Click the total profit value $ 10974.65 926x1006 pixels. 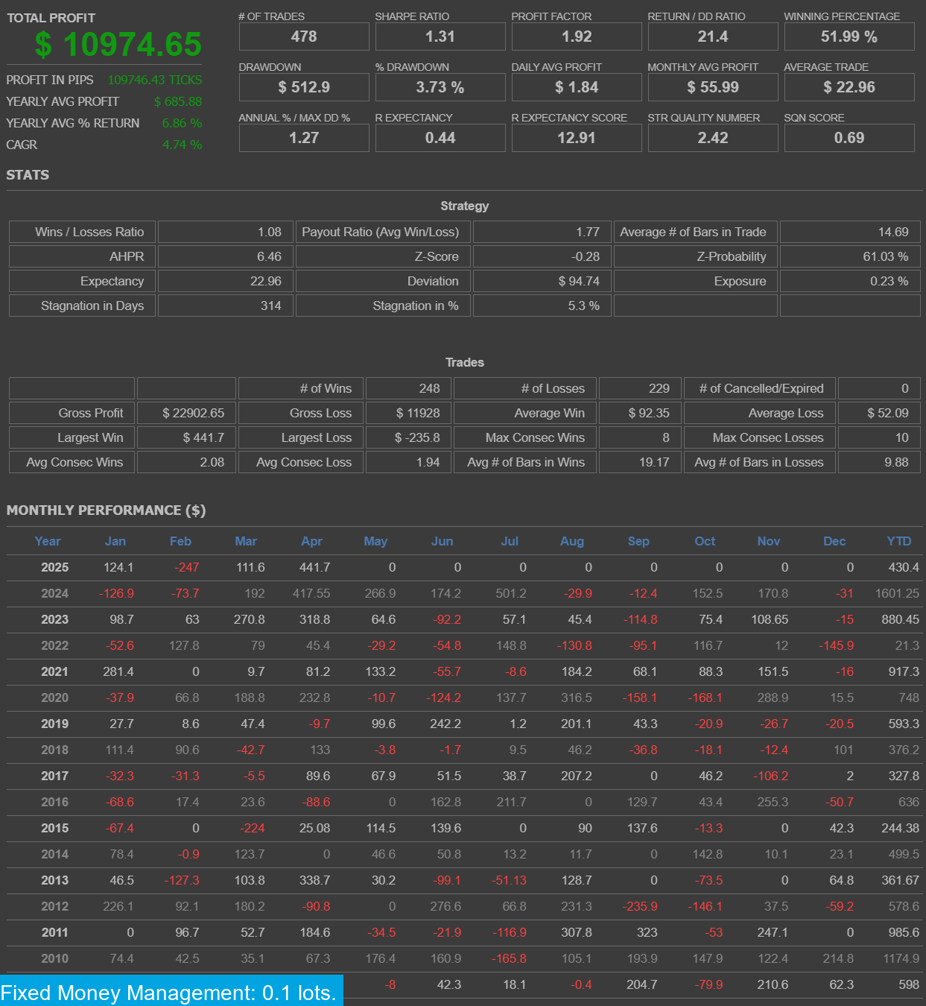click(x=118, y=45)
